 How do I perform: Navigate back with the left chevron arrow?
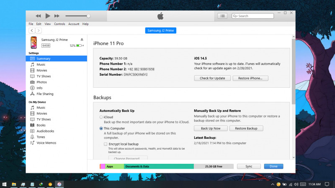(x=32, y=30)
